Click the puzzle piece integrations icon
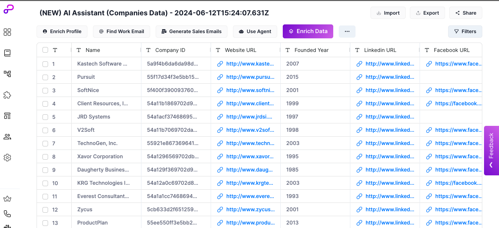 [7, 95]
